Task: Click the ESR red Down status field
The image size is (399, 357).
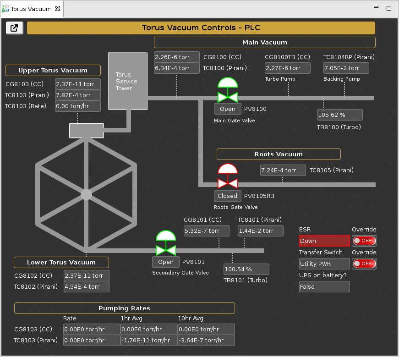Action: 324,241
